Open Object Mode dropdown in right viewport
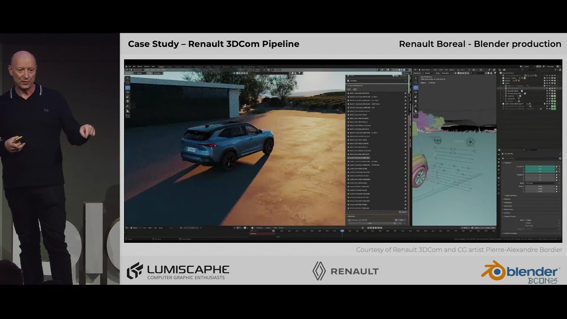567x319 pixels. [x=425, y=70]
